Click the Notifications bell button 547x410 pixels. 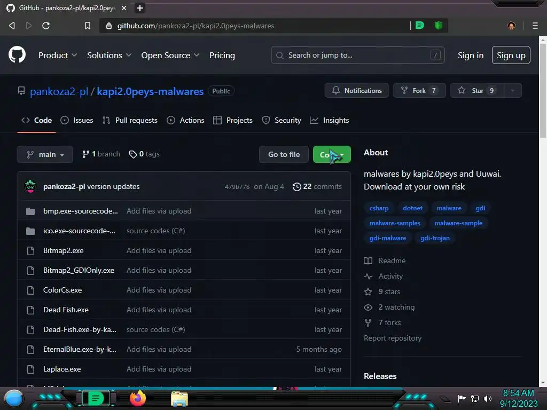pyautogui.click(x=356, y=90)
